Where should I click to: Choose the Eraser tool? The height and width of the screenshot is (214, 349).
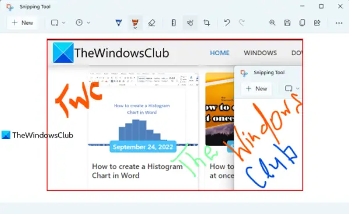152,23
